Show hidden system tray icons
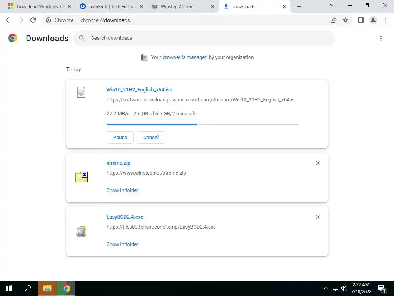This screenshot has height=296, width=394. (x=326, y=288)
